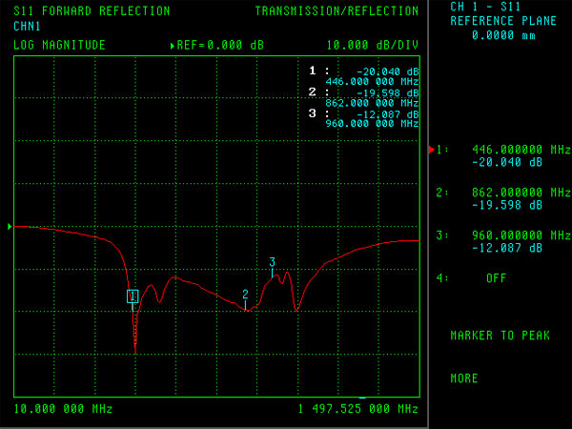Click the REF=0.000 dB value
This screenshot has height=429, width=572.
pos(220,45)
